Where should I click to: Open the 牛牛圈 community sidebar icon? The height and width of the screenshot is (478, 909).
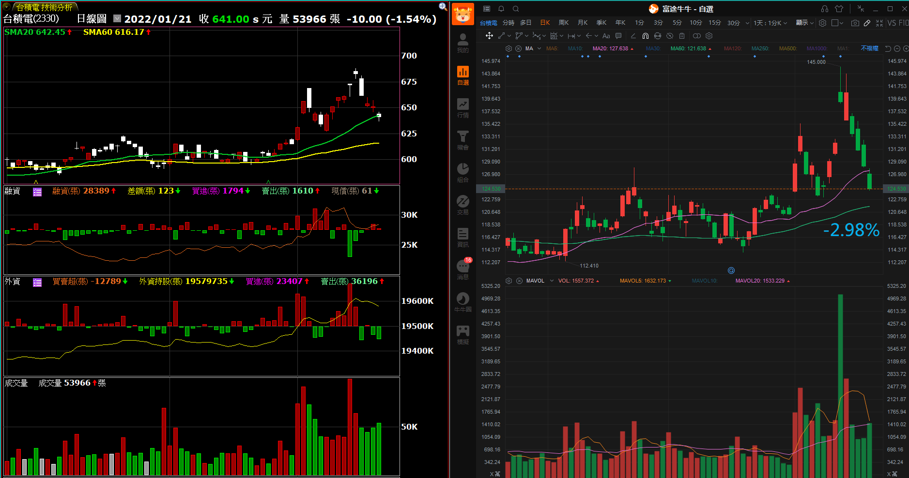(x=462, y=302)
